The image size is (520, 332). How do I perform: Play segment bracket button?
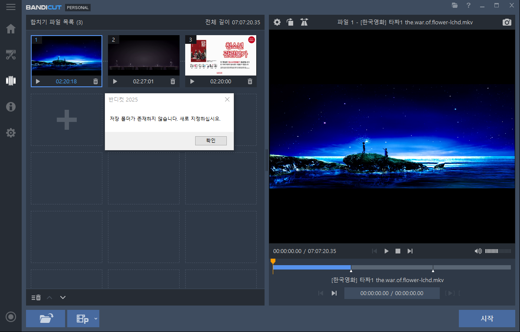(x=450, y=293)
